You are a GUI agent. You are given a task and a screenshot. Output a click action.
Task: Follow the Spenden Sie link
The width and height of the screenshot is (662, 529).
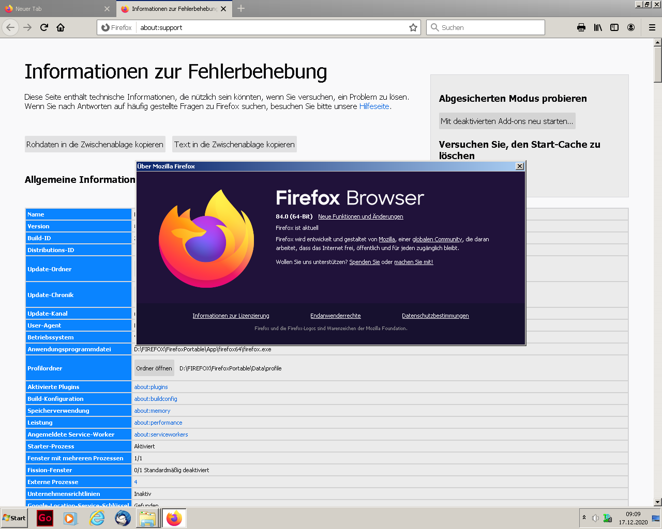click(365, 262)
